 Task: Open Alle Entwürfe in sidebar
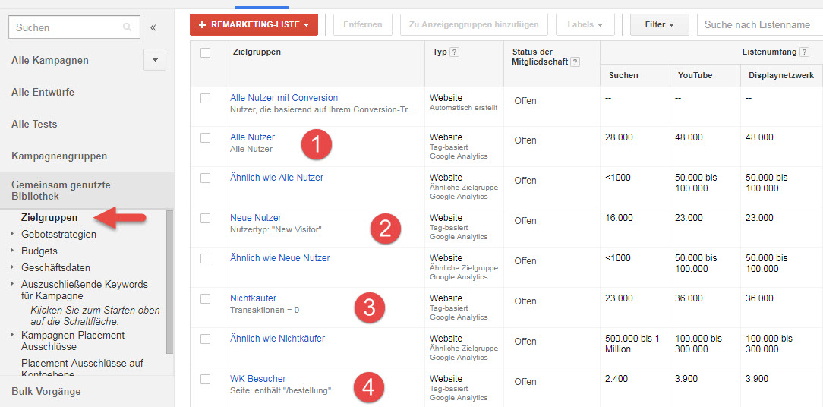pos(43,93)
